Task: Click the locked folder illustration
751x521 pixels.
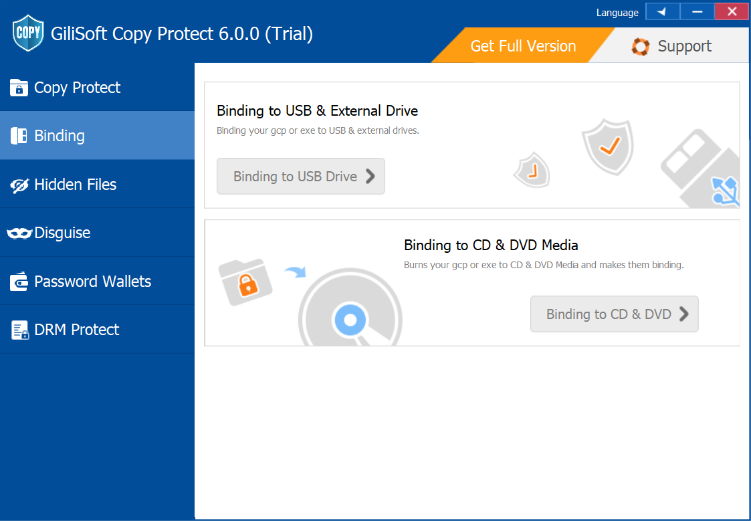Action: (245, 282)
